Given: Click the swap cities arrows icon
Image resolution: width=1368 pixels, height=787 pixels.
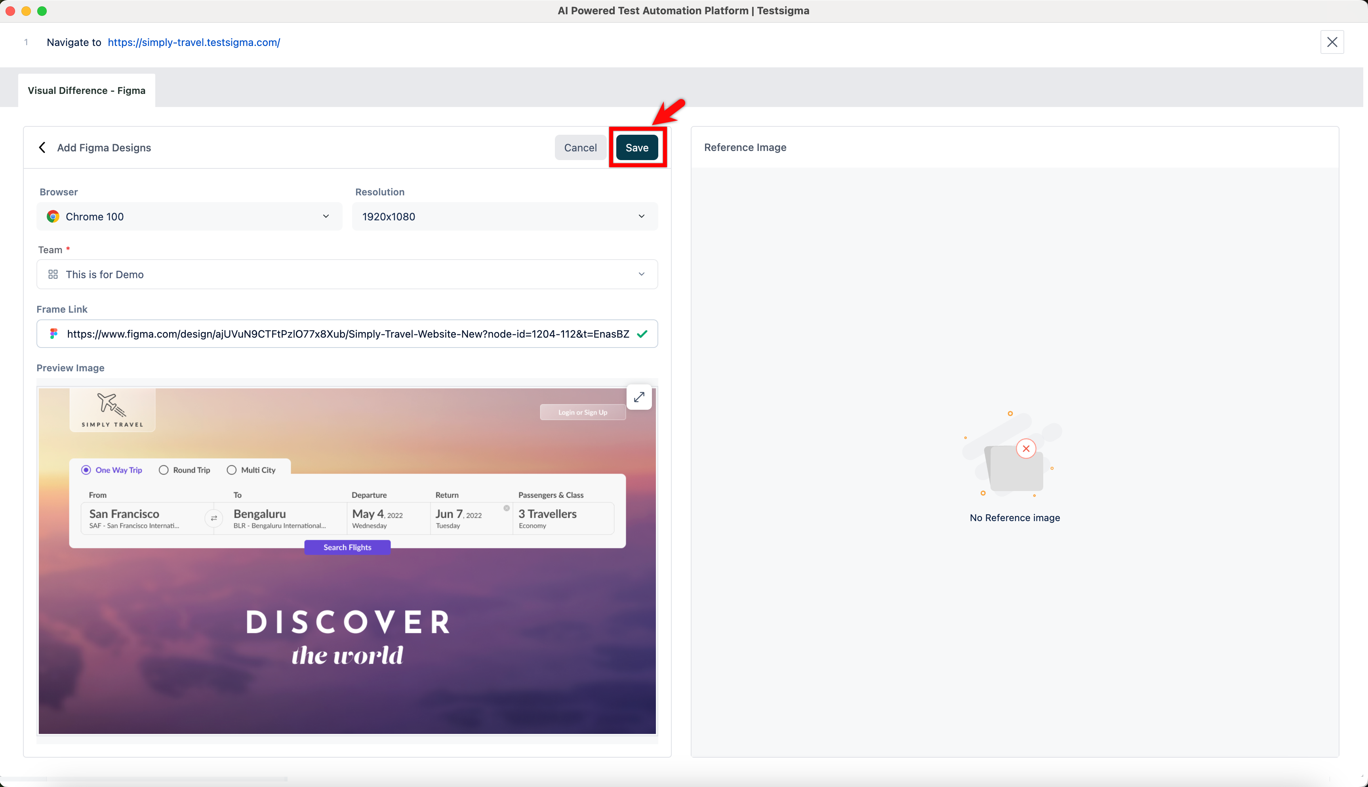Looking at the screenshot, I should coord(214,518).
